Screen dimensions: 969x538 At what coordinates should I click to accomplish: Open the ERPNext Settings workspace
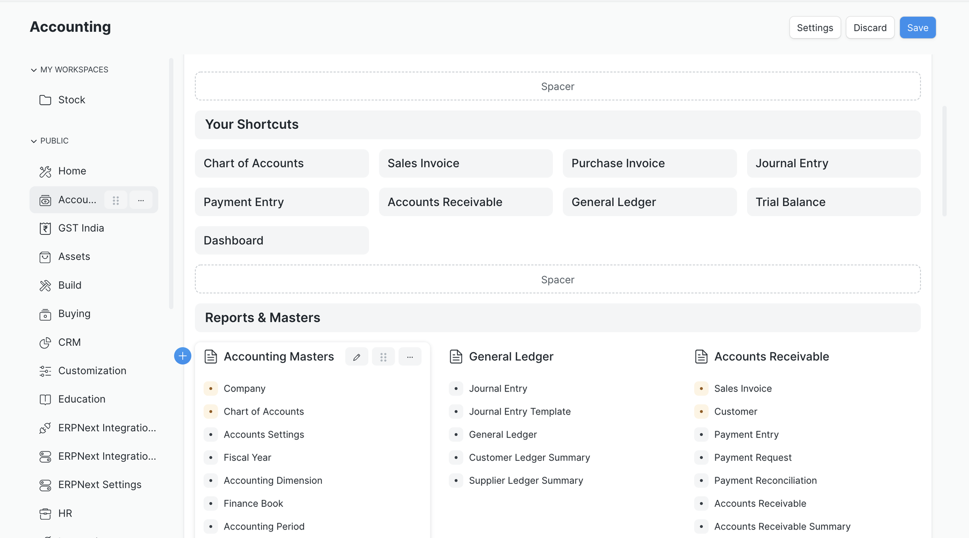99,485
